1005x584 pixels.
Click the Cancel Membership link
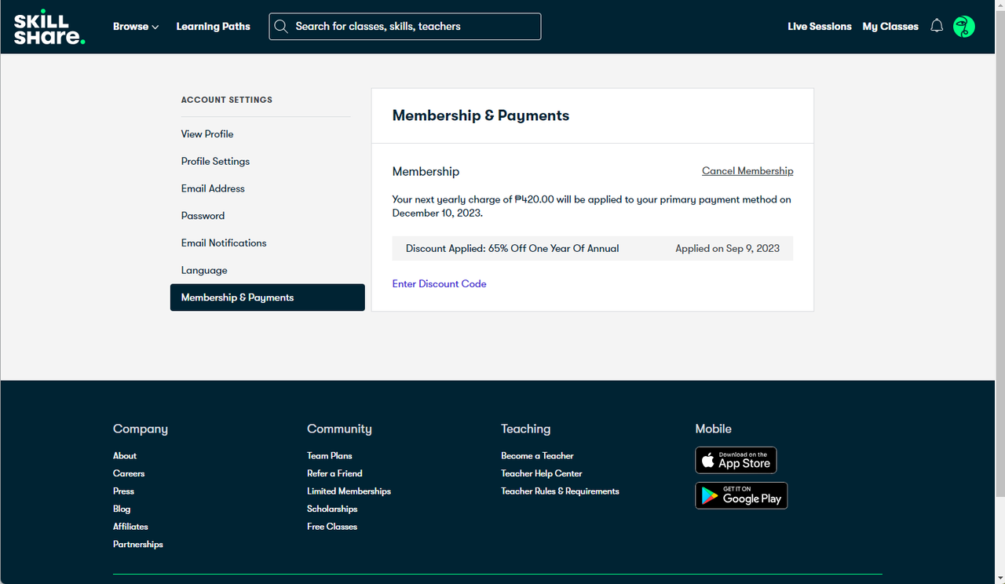[747, 171]
